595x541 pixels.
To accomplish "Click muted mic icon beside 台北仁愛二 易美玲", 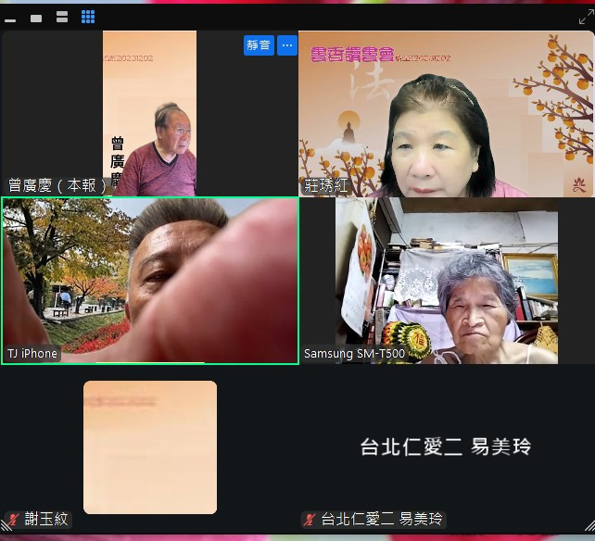I will coord(310,520).
